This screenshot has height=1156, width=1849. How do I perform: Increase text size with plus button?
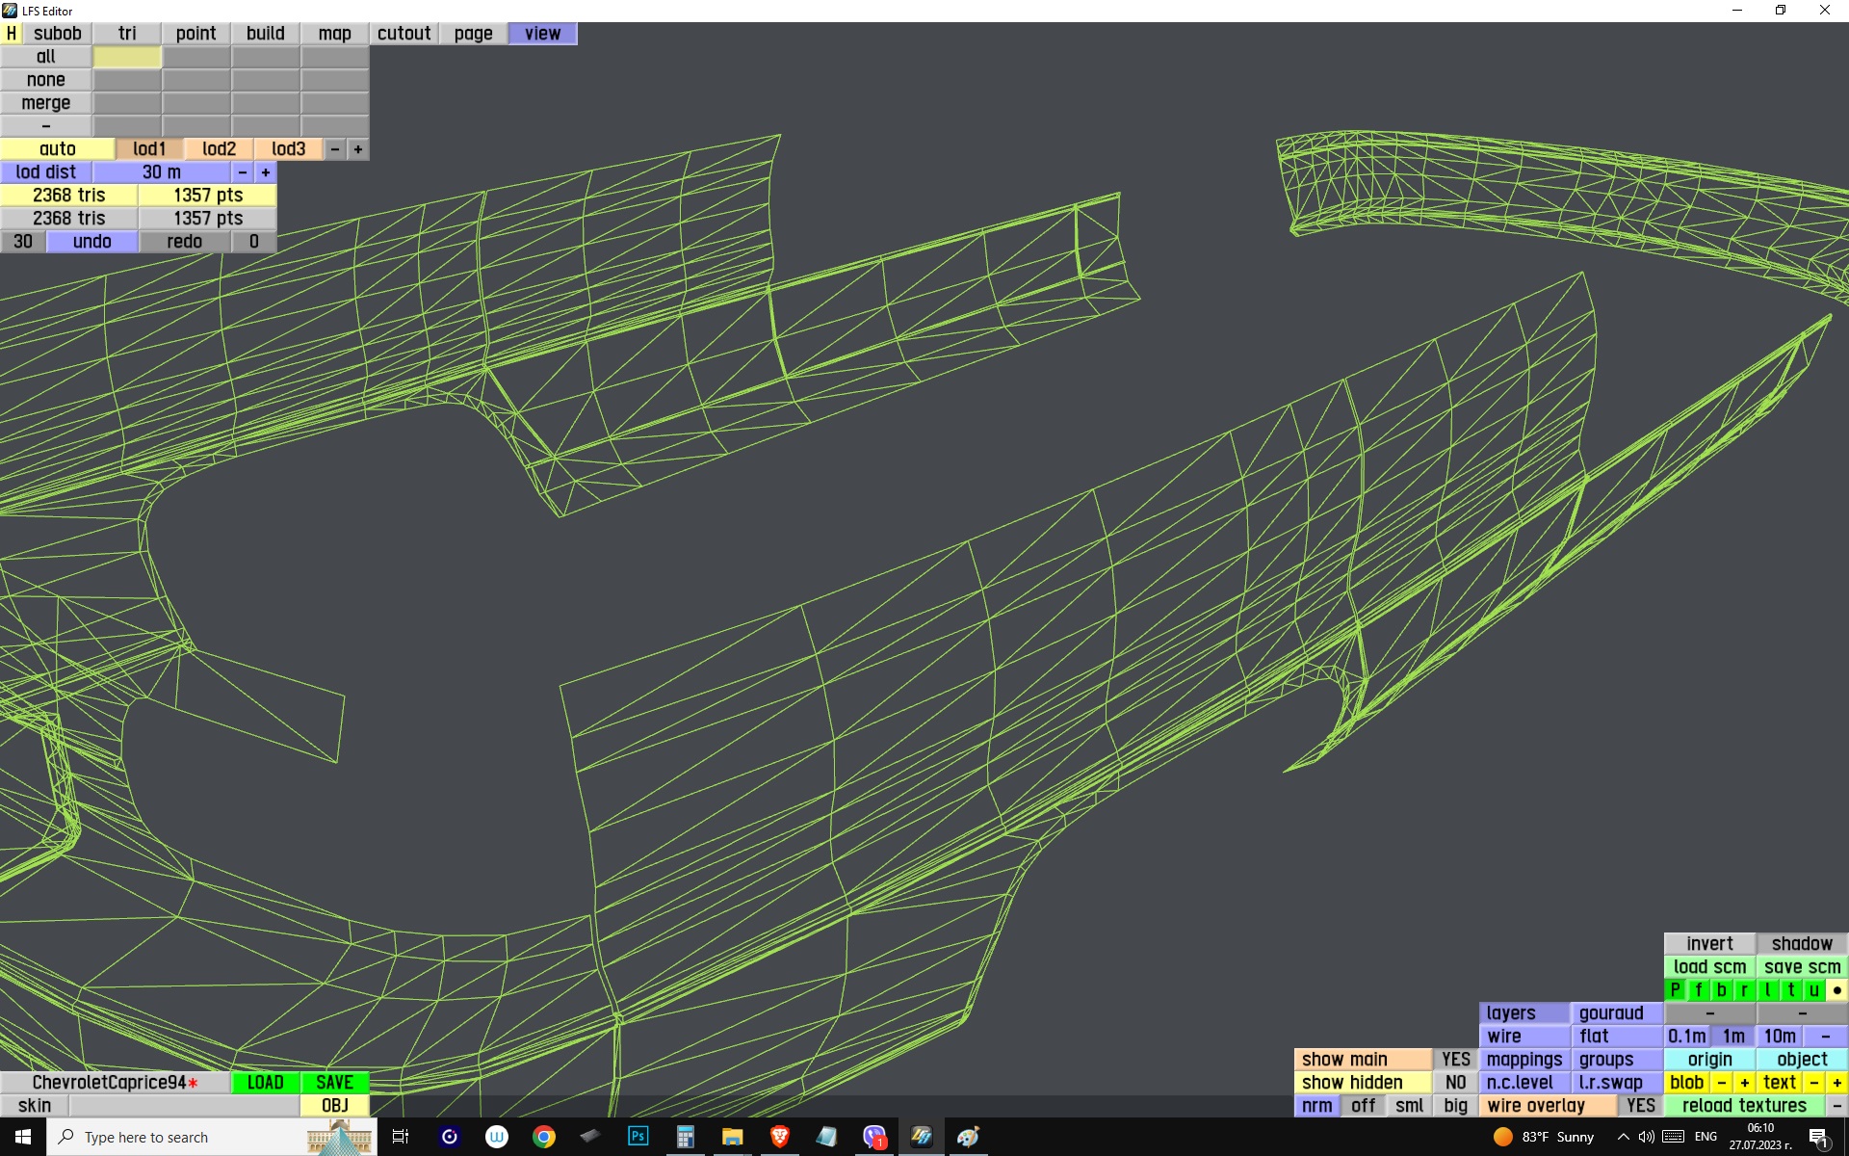1836,1083
